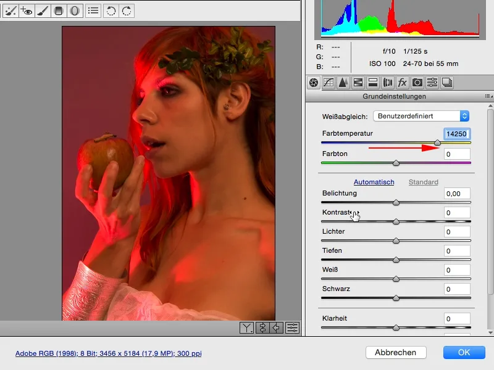Copy current settings to before

[x=276, y=328]
